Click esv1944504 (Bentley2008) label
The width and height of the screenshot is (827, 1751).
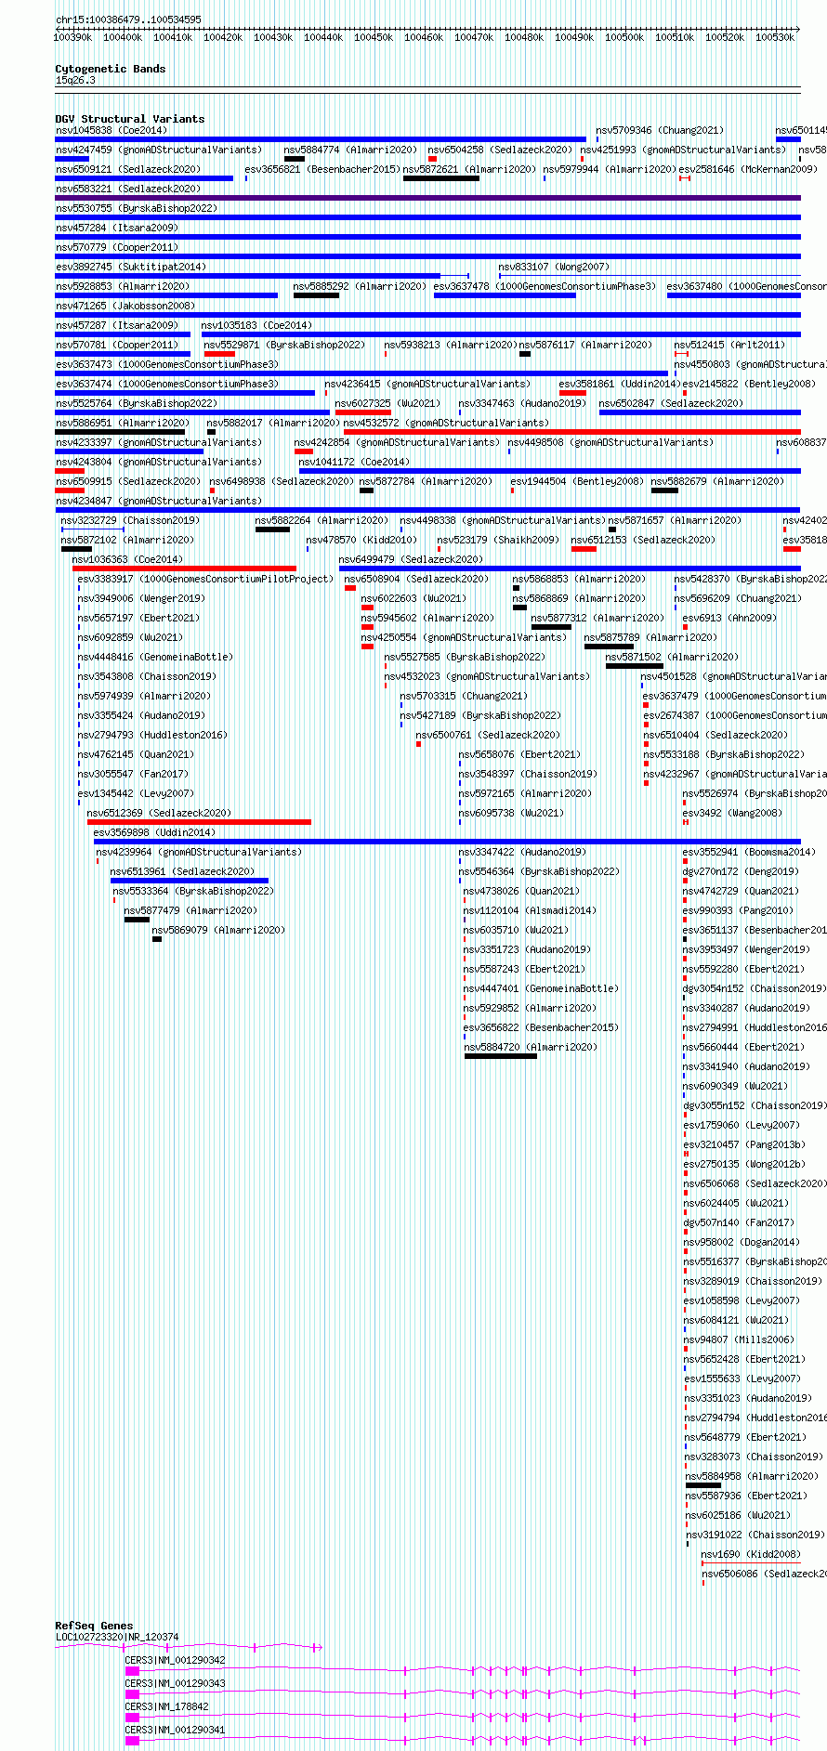click(577, 481)
